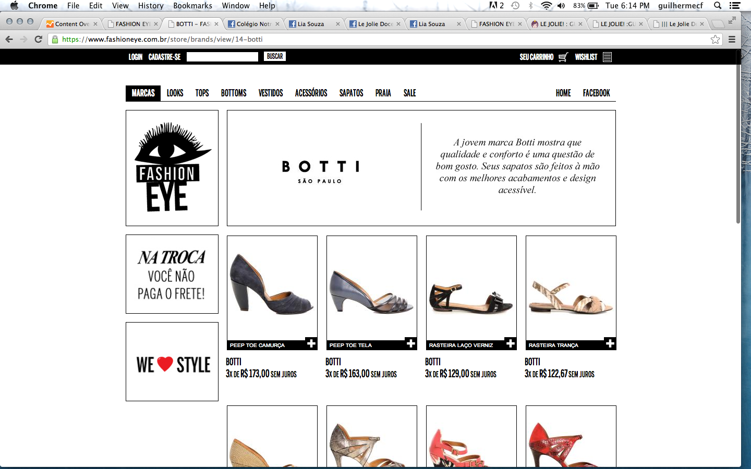This screenshot has height=469, width=751.
Task: Open the Bookmarks menu
Action: (192, 6)
